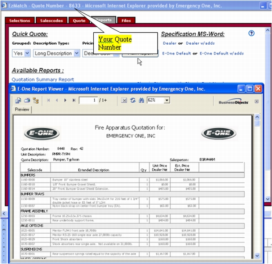This screenshot has height=264, width=272.
Task: Close the current view with small X icon
Action: pos(256,101)
